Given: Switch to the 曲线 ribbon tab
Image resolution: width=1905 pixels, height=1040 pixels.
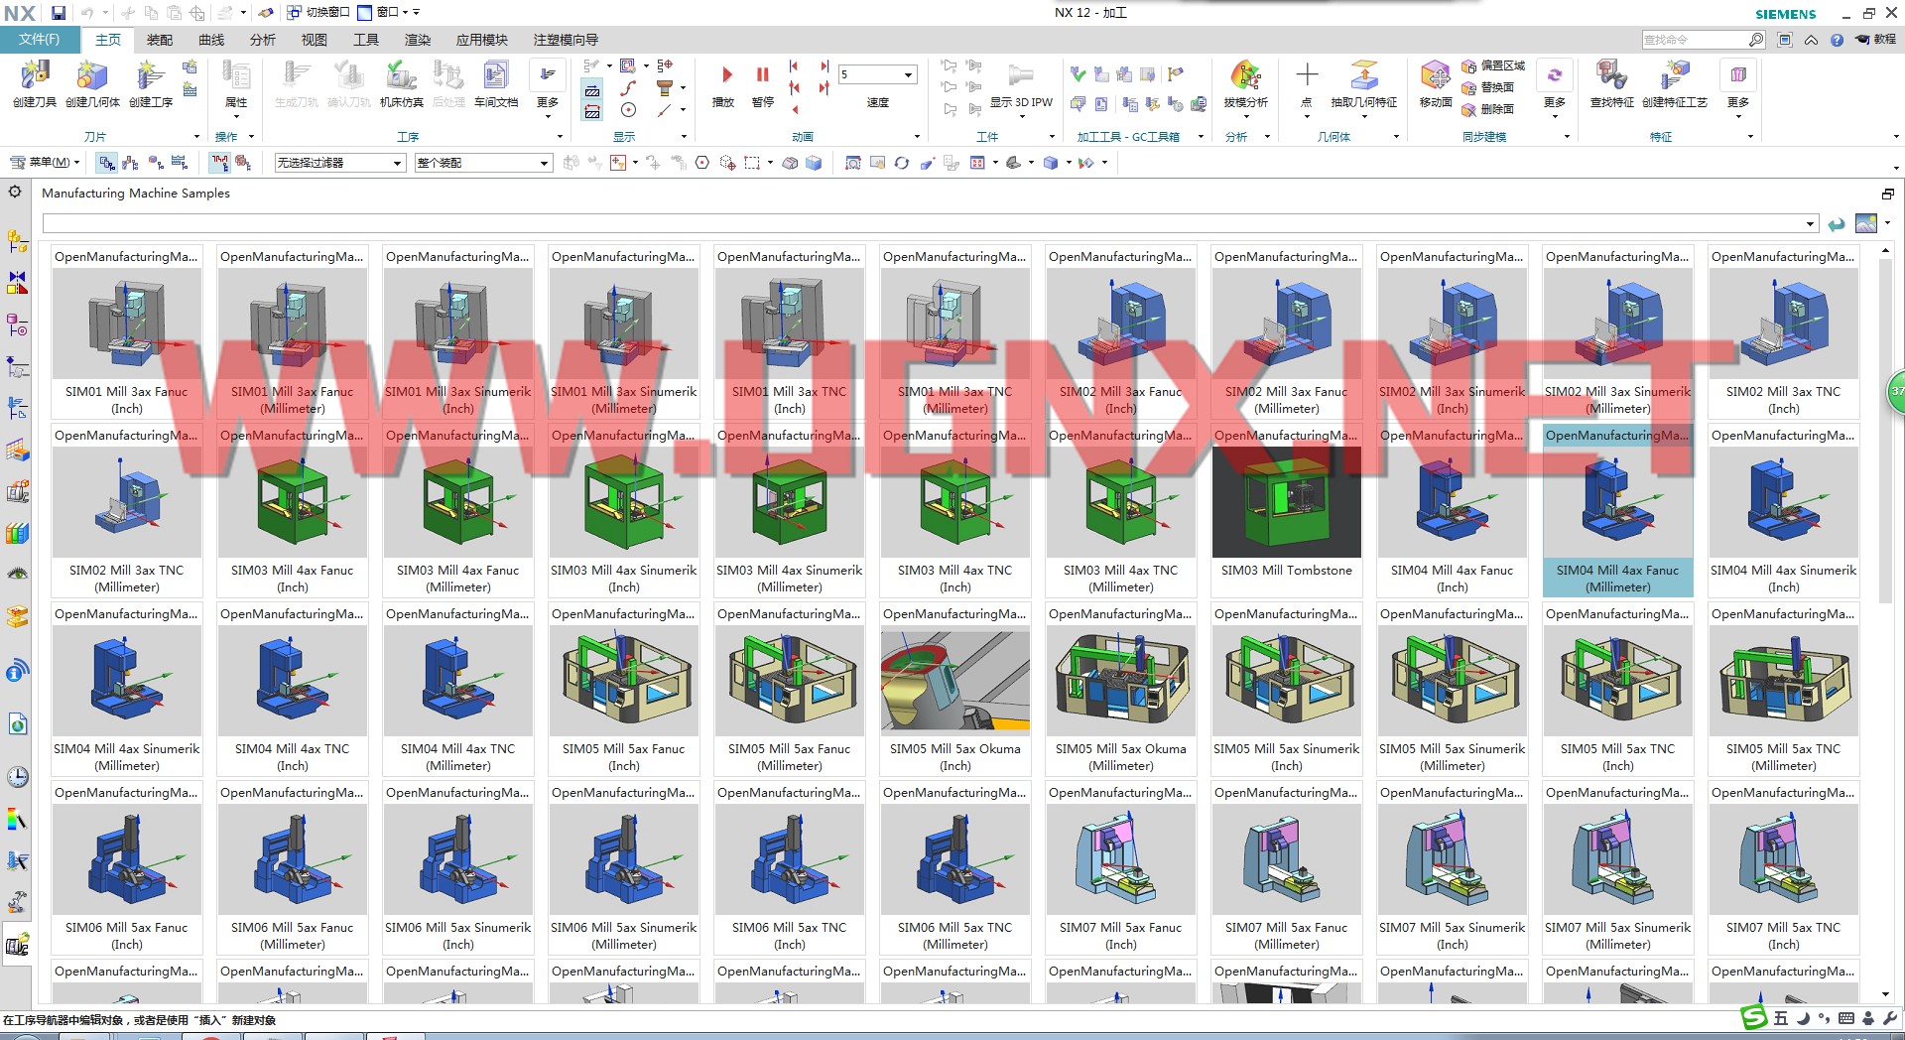Looking at the screenshot, I should click(x=211, y=40).
